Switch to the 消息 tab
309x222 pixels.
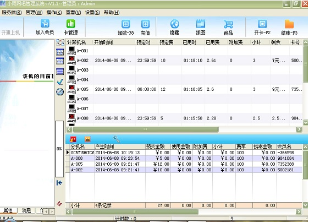click(x=26, y=210)
